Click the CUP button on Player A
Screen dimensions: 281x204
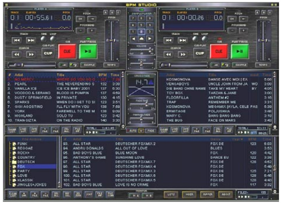(48, 53)
